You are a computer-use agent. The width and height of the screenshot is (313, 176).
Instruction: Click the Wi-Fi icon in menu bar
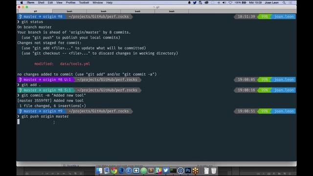[230, 2]
